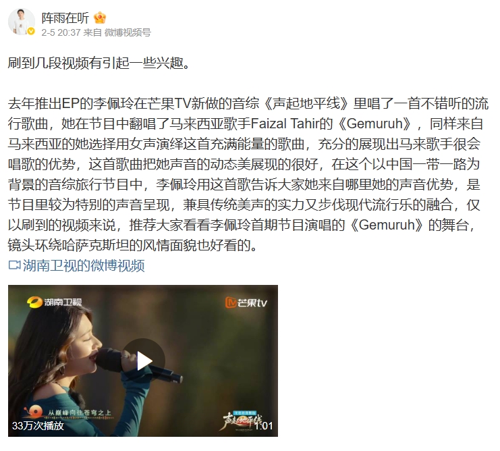Screen dimensions: 500x451
Task: Click the 湖南卫视 logo in the video
Action: point(55,302)
